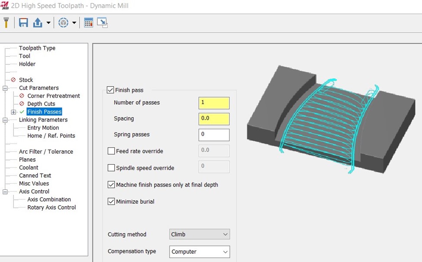Click the calculator icon in toolbar

pos(89,22)
